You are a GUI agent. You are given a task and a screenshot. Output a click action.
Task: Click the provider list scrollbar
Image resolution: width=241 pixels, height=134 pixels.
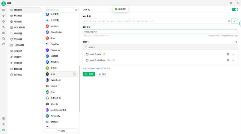click(79, 89)
